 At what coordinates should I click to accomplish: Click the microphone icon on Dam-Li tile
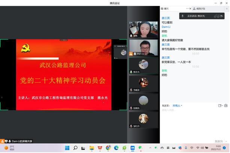[x=135, y=54]
